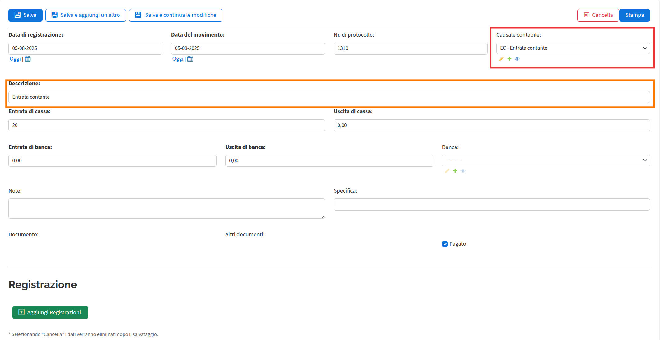The image size is (660, 340).
Task: Click the Stampa button
Action: pos(634,15)
